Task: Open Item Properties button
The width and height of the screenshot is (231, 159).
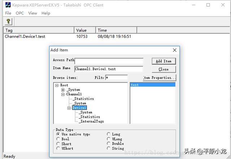Action: pyautogui.click(x=160, y=78)
